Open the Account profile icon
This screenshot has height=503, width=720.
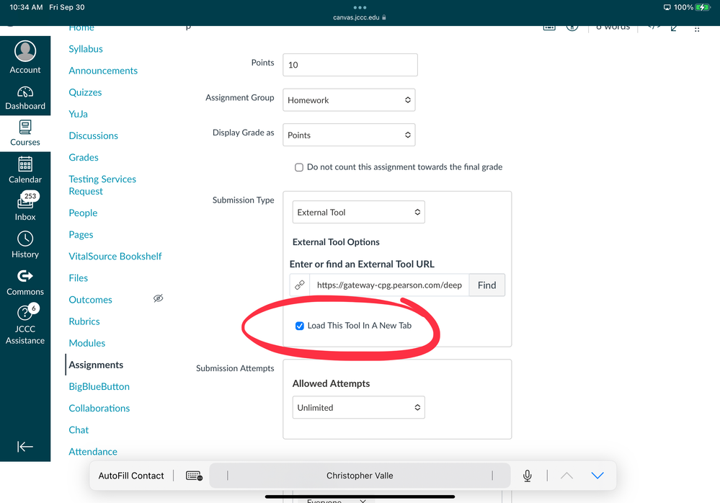(x=25, y=51)
